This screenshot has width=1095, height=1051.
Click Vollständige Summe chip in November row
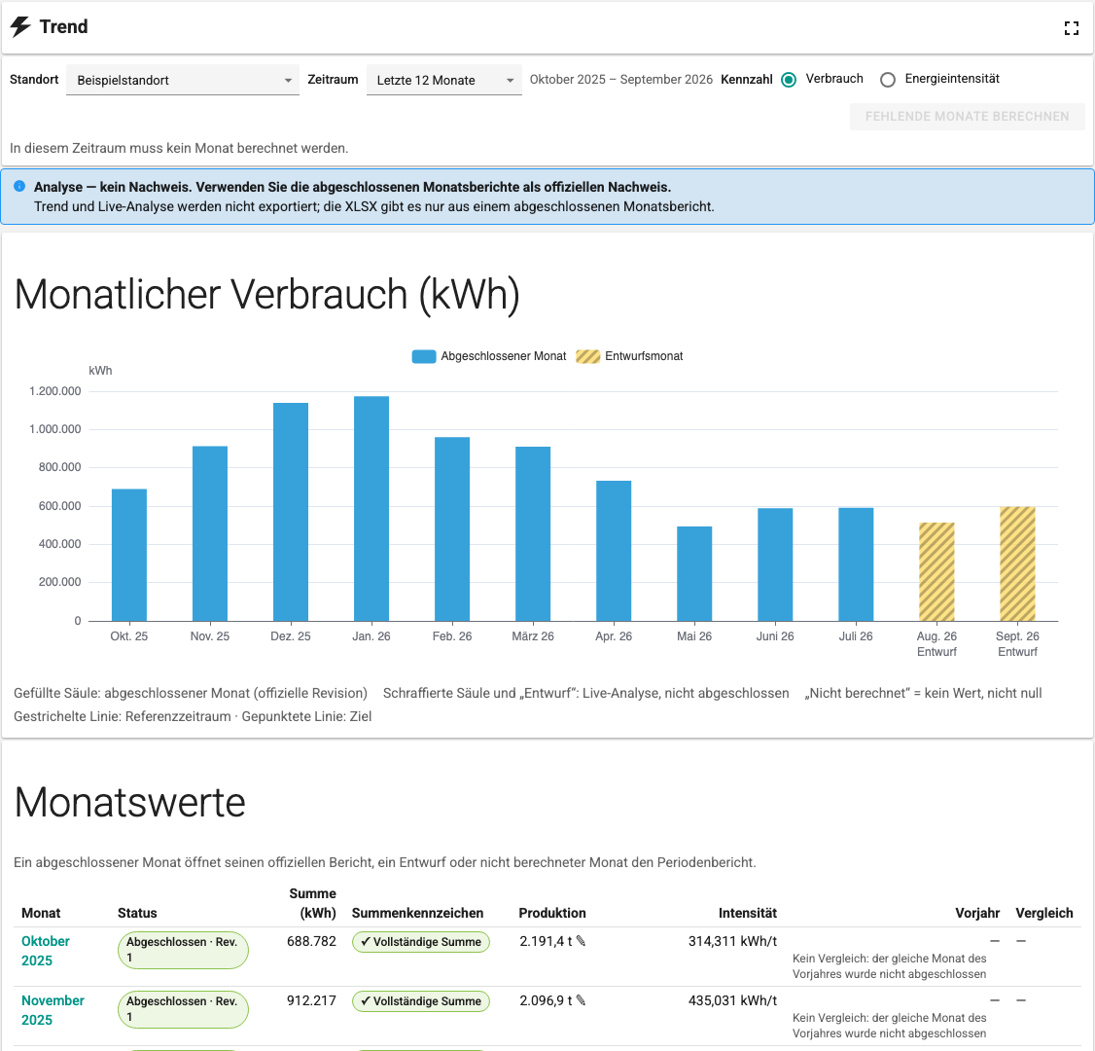tap(421, 1001)
